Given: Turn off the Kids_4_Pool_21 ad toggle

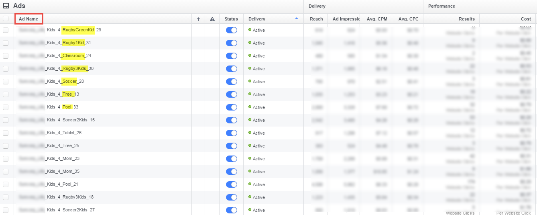Looking at the screenshot, I should click(x=232, y=184).
